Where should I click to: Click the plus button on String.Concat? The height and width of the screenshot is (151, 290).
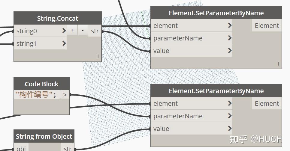(72, 31)
